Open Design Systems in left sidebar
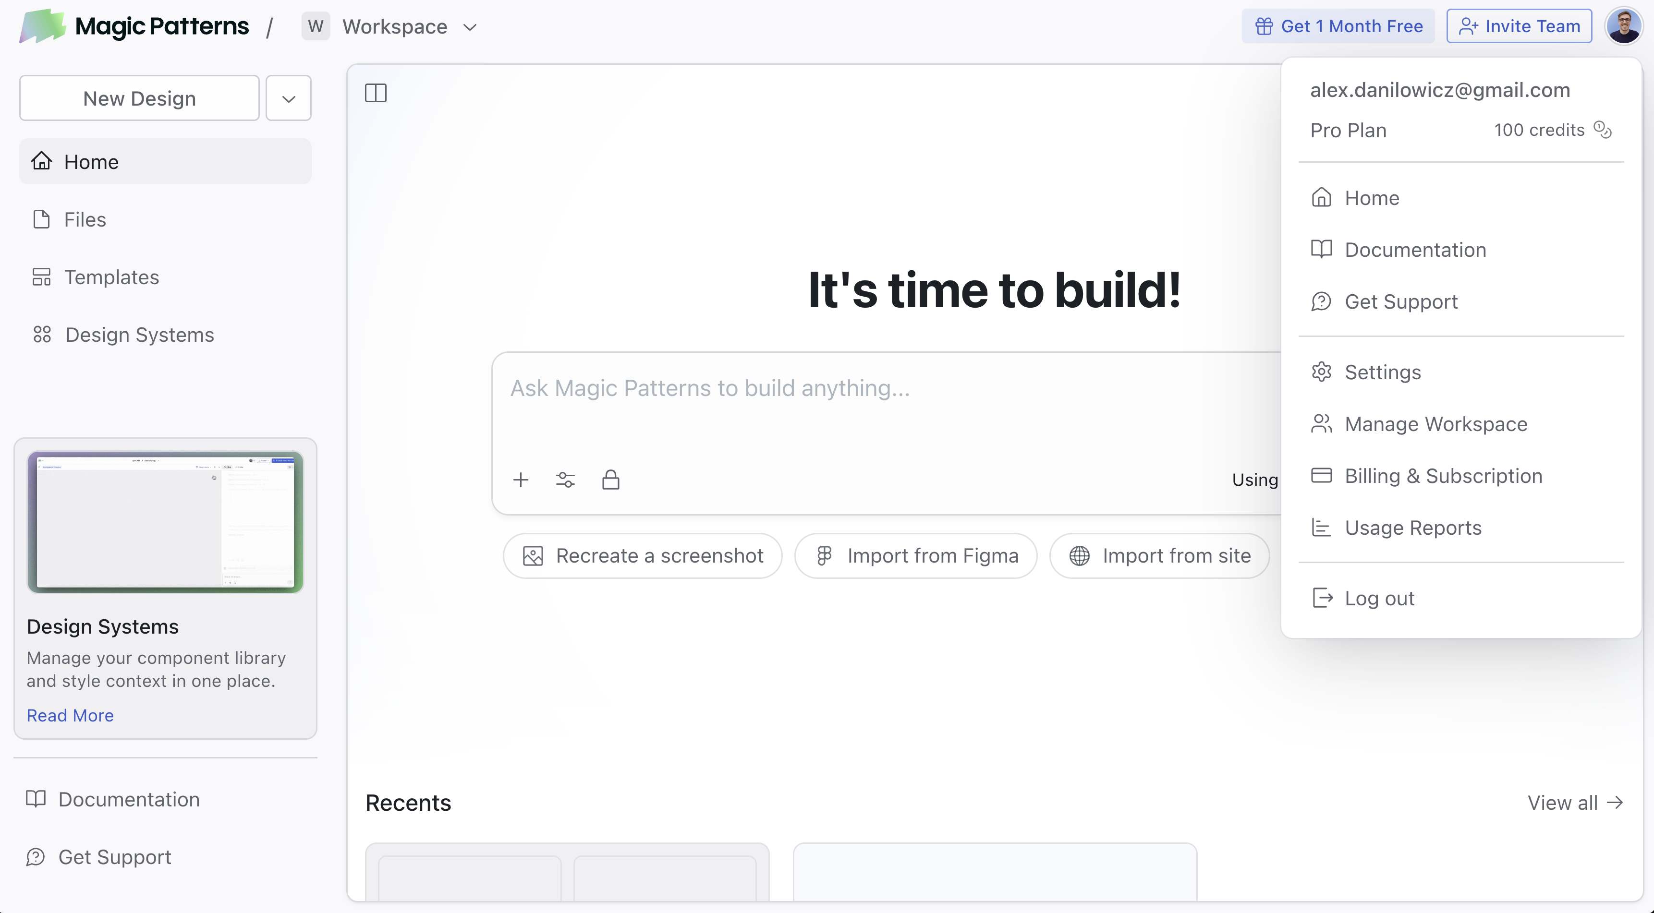 pos(139,334)
